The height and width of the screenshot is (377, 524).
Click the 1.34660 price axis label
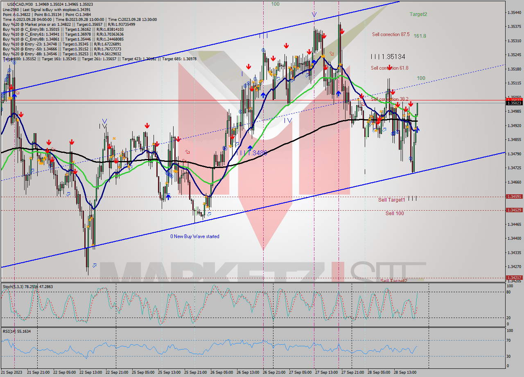point(514,182)
